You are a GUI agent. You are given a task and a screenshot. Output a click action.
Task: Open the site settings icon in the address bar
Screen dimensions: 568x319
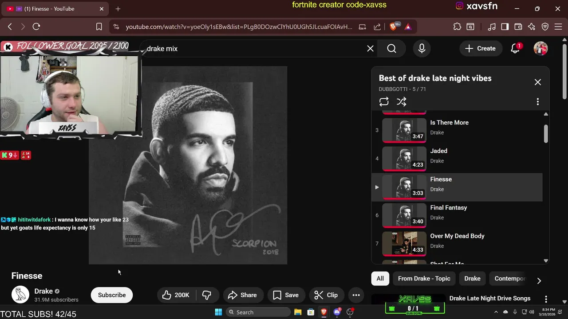tap(116, 27)
